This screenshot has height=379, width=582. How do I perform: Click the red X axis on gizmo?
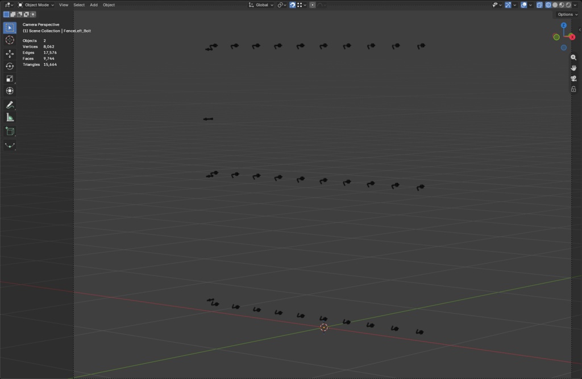(x=572, y=37)
